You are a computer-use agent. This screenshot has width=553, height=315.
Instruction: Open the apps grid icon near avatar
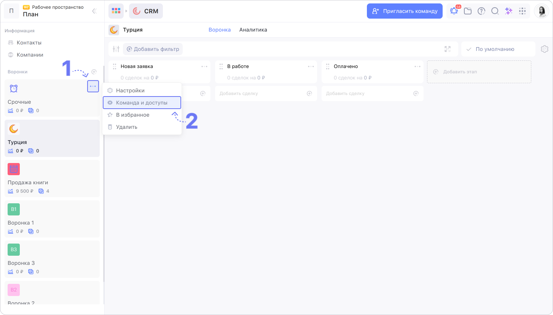[x=523, y=11]
